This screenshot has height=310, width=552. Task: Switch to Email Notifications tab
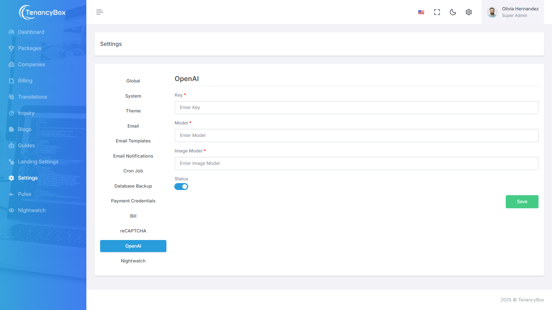pos(133,156)
